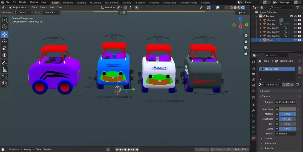The width and height of the screenshot is (303, 152).
Task: Open the File menu
Action: (8, 2)
